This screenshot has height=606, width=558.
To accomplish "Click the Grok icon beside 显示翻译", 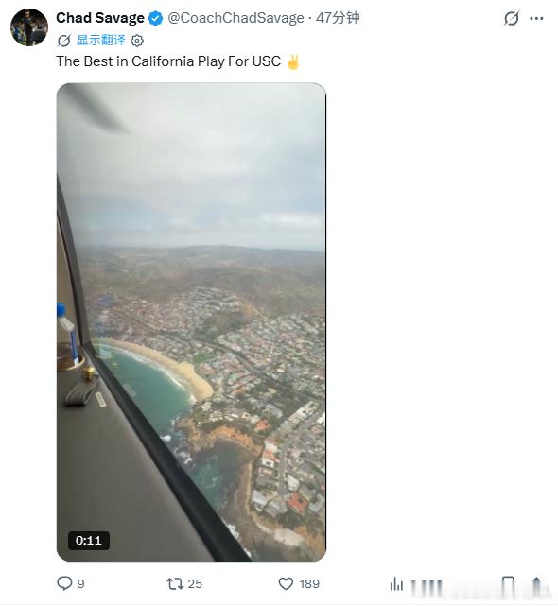I will pyautogui.click(x=63, y=41).
